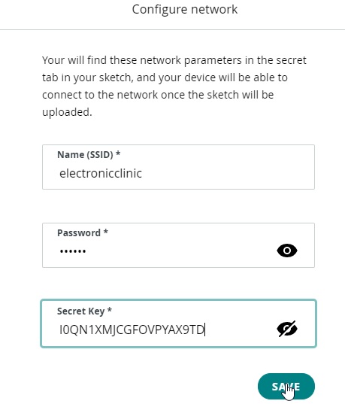Click the "Password *" field label
This screenshot has width=345, height=404.
click(83, 232)
